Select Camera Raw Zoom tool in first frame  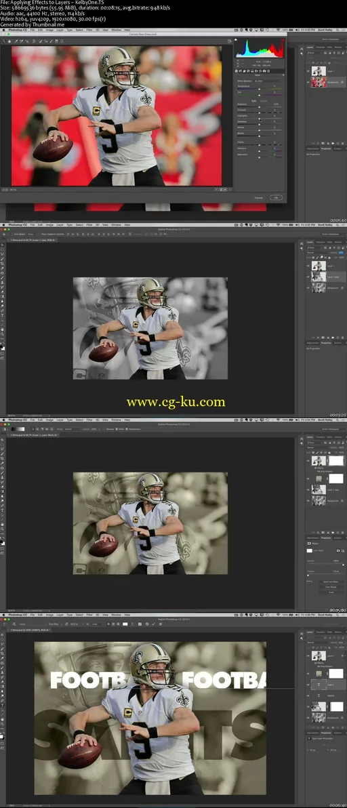click(x=4, y=41)
